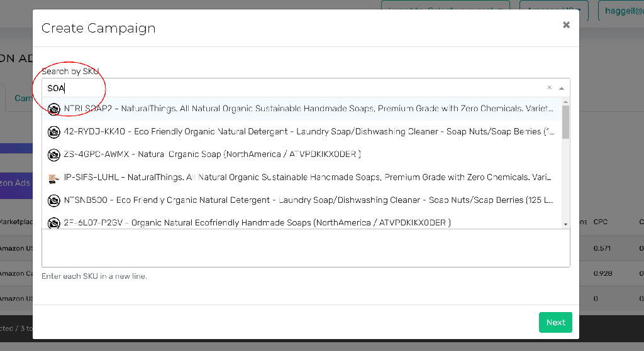Select the ZS-4GPC-AWMX Natural Organic Soap option
Screen dimensions: 644x351
302,154
